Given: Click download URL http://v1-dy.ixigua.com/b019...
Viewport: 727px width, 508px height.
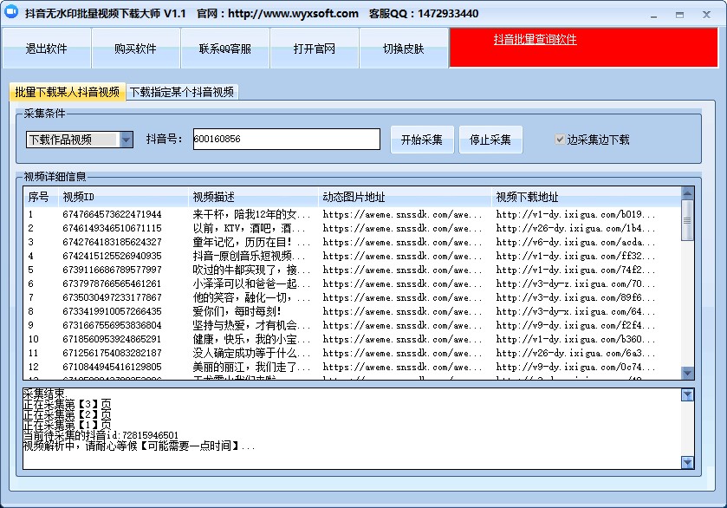Looking at the screenshot, I should point(575,214).
